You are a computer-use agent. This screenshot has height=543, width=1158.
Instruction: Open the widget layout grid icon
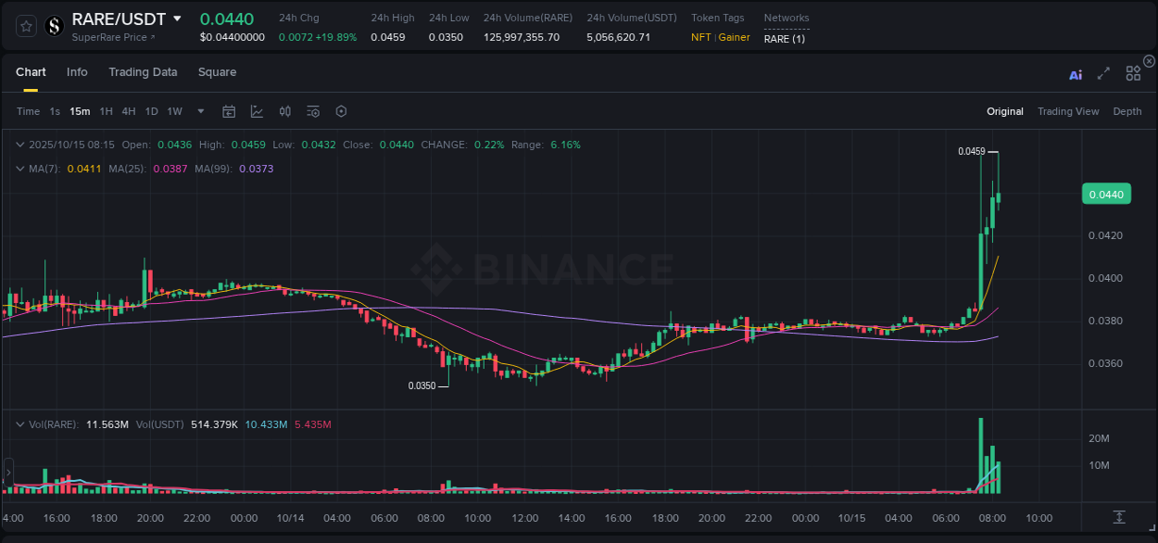click(1134, 73)
